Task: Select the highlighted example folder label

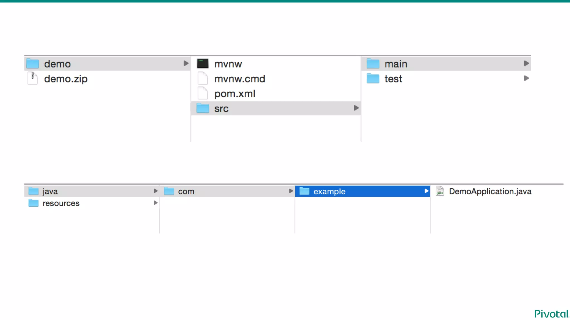Action: pos(329,191)
